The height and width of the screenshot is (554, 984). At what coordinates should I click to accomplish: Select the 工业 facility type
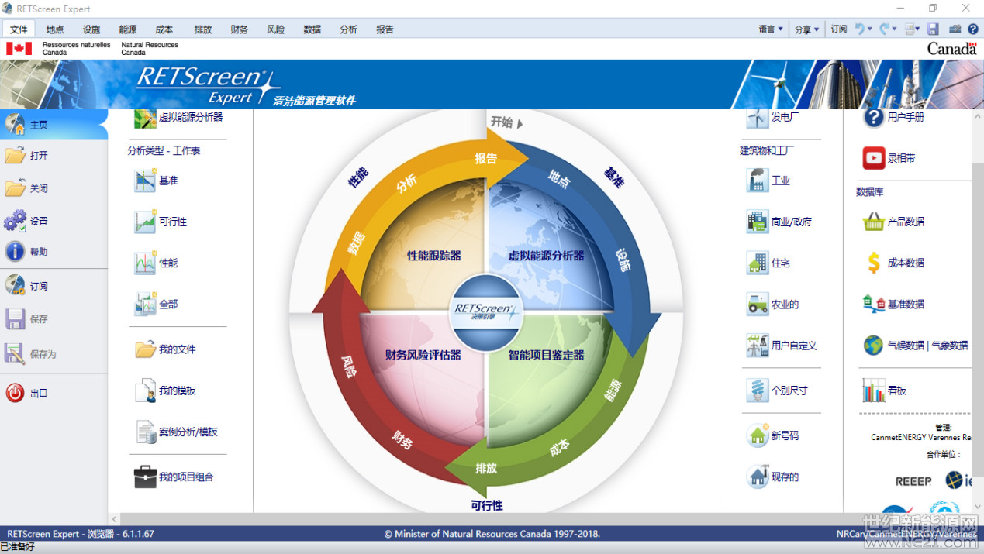coord(768,181)
